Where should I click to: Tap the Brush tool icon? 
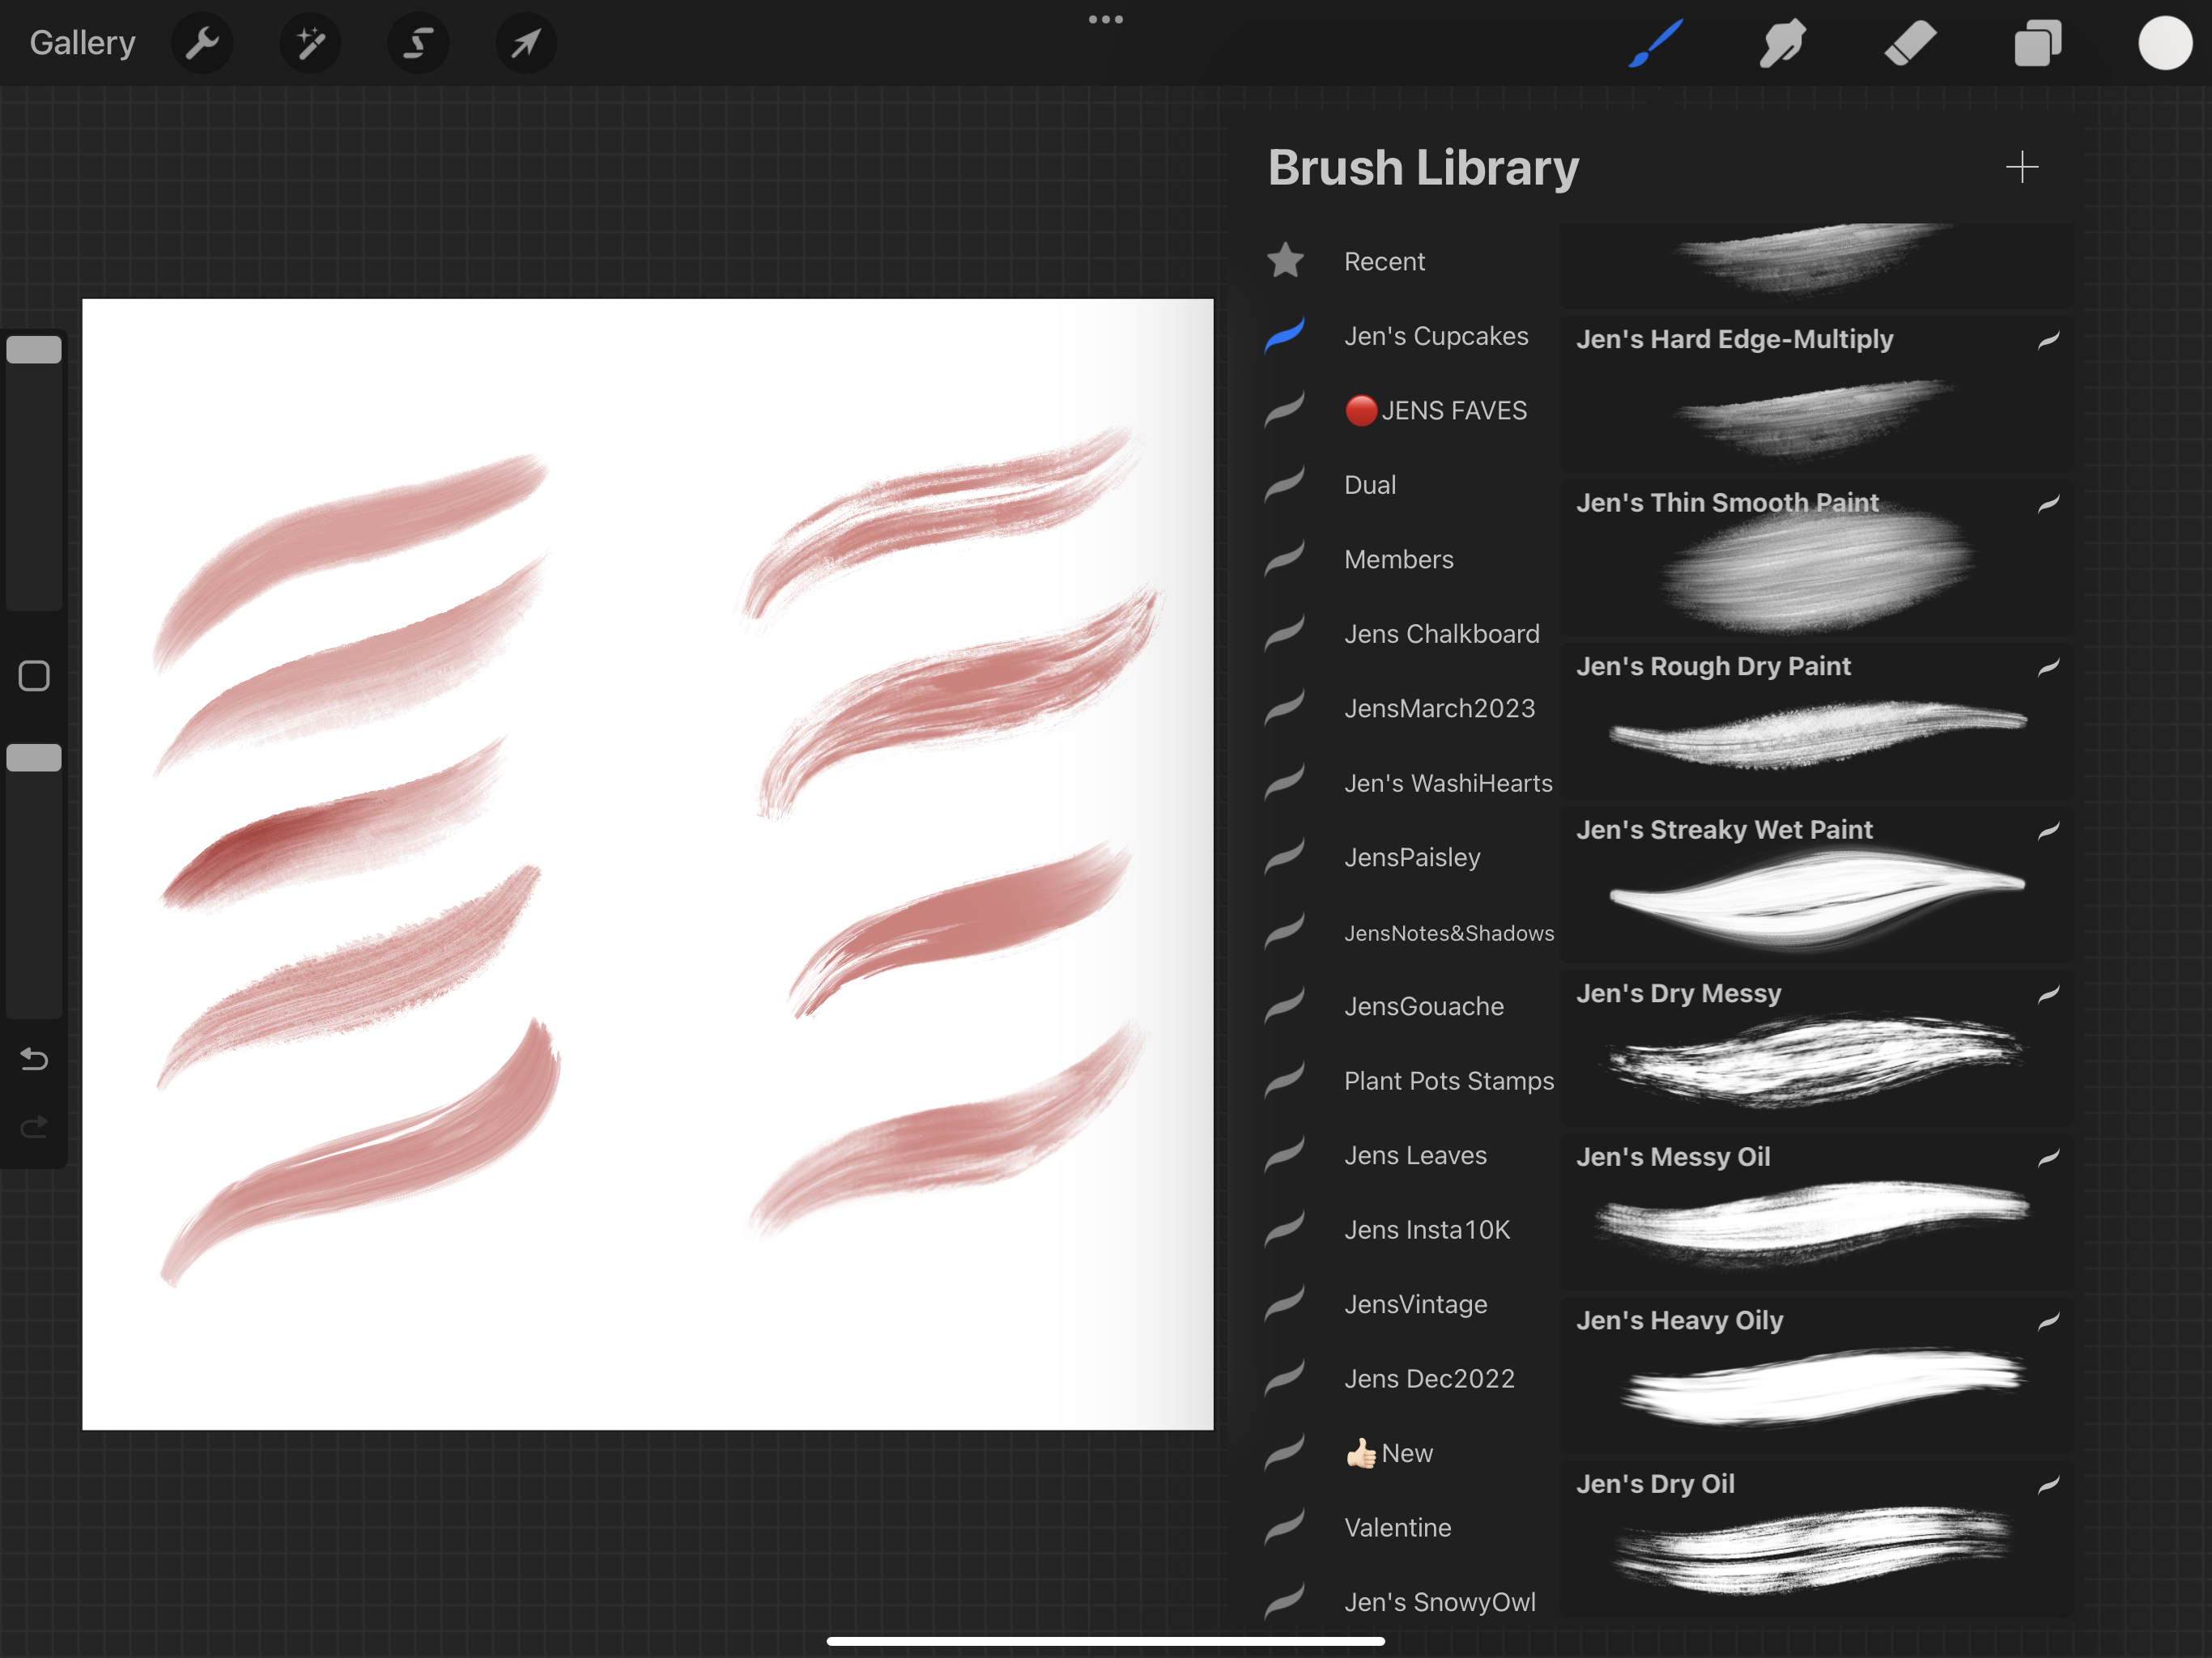1656,43
